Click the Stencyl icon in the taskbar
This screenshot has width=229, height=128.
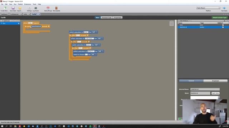pos(95,126)
